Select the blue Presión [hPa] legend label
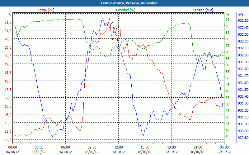Viewport: 249px width, 155px height. (203, 10)
